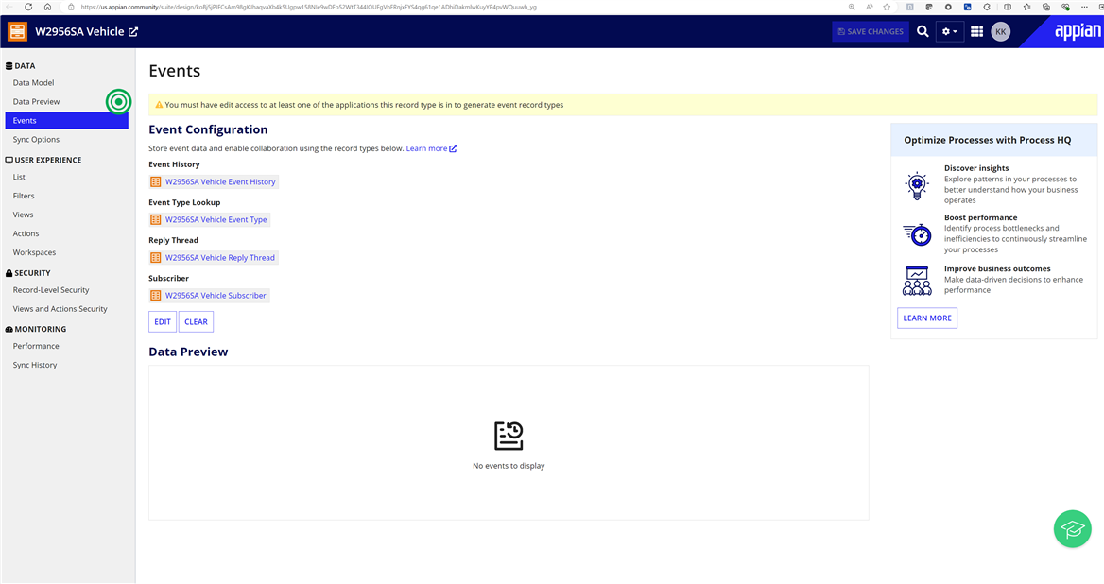Open split screen browser icon
The image size is (1104, 584).
pos(1008,7)
